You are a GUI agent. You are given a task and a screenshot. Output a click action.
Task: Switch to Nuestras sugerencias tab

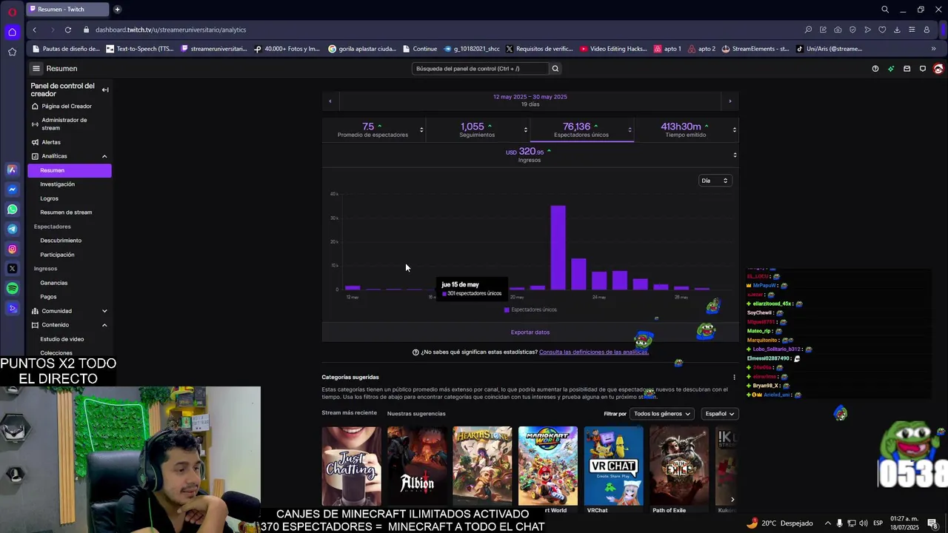coord(416,414)
